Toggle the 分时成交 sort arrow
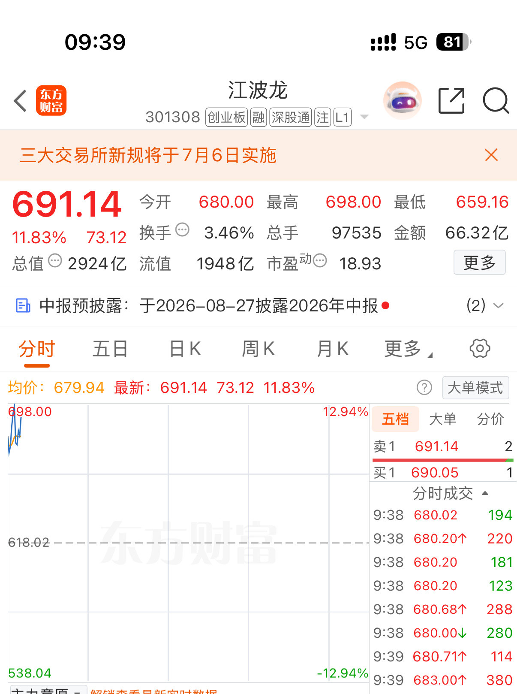 (485, 493)
